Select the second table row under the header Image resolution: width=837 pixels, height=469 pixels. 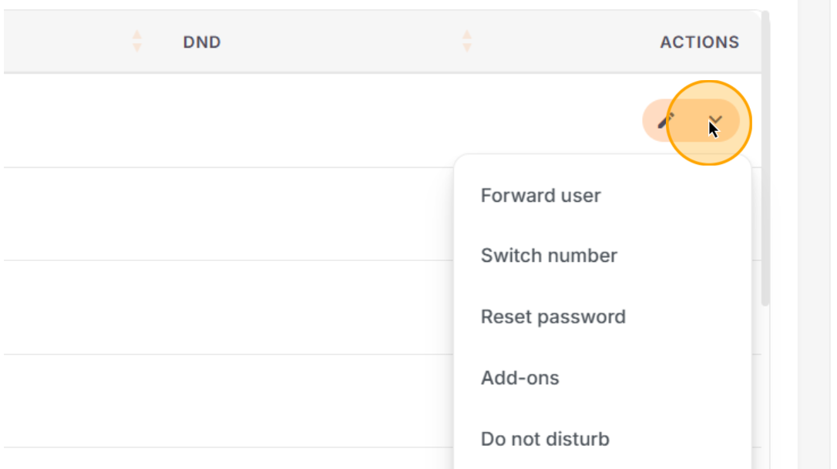tap(228, 214)
